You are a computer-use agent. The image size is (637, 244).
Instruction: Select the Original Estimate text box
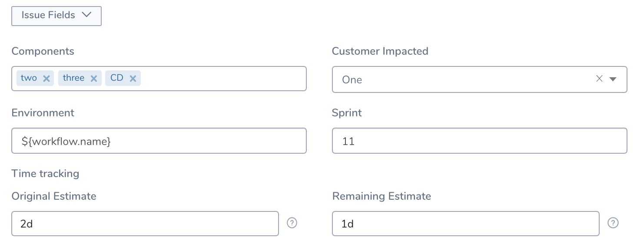145,224
